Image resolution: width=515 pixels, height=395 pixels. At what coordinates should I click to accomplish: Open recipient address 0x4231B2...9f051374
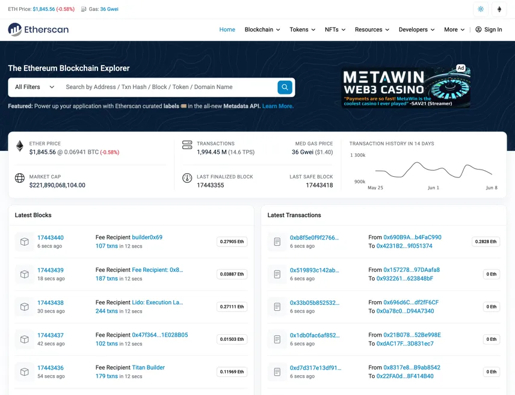[404, 246]
